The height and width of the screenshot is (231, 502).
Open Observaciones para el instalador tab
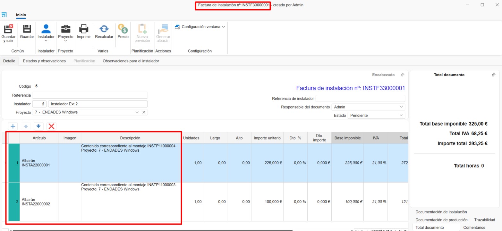click(131, 61)
